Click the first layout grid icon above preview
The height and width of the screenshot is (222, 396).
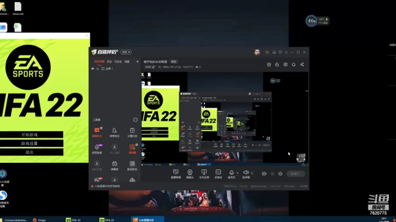269,65
